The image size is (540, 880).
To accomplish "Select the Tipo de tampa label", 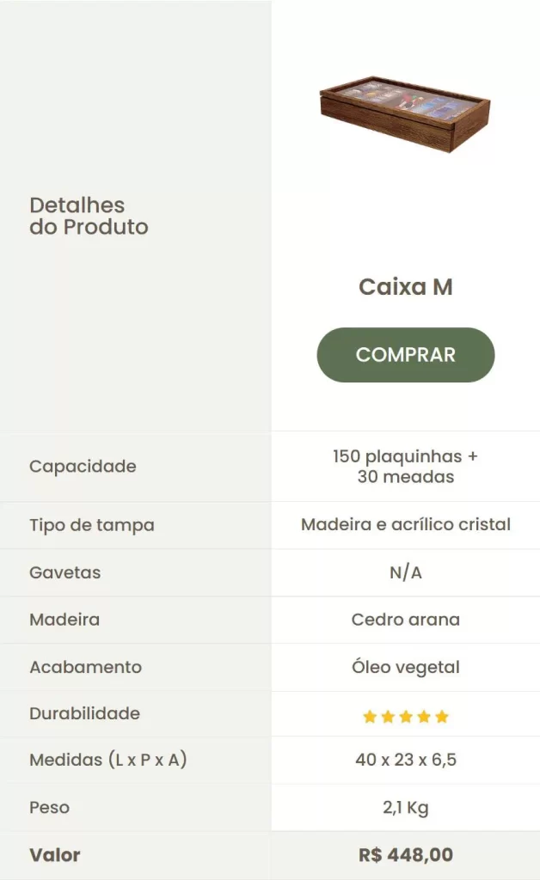I will [92, 525].
